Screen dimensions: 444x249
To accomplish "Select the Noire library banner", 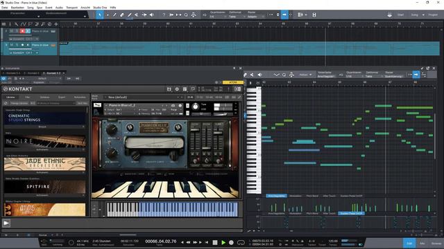I will pyautogui.click(x=44, y=141).
